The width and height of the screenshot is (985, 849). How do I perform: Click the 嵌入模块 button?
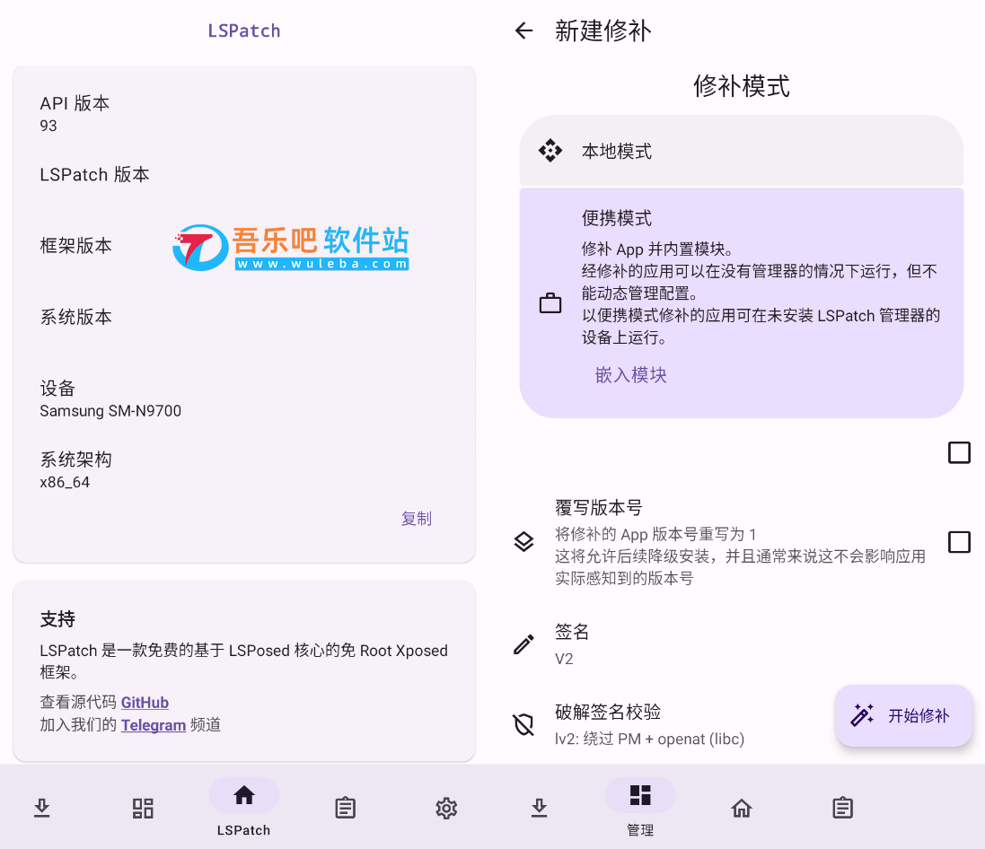coord(630,375)
